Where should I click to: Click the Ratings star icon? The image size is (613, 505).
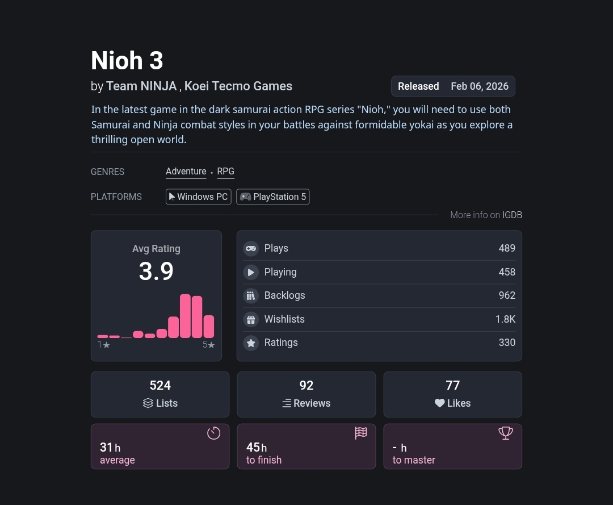click(251, 343)
